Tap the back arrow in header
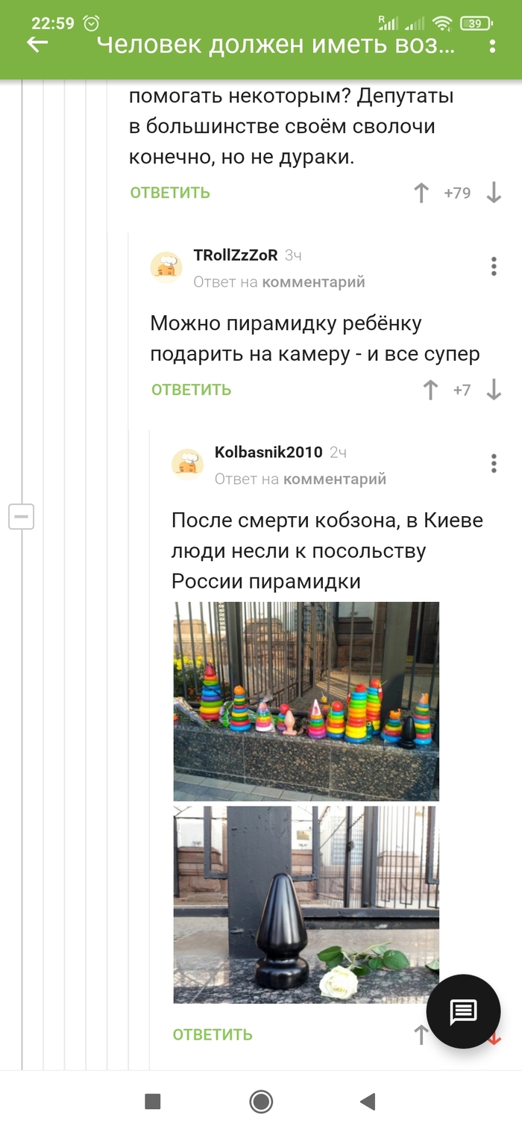Viewport: 522px width, 1133px height. point(37,45)
